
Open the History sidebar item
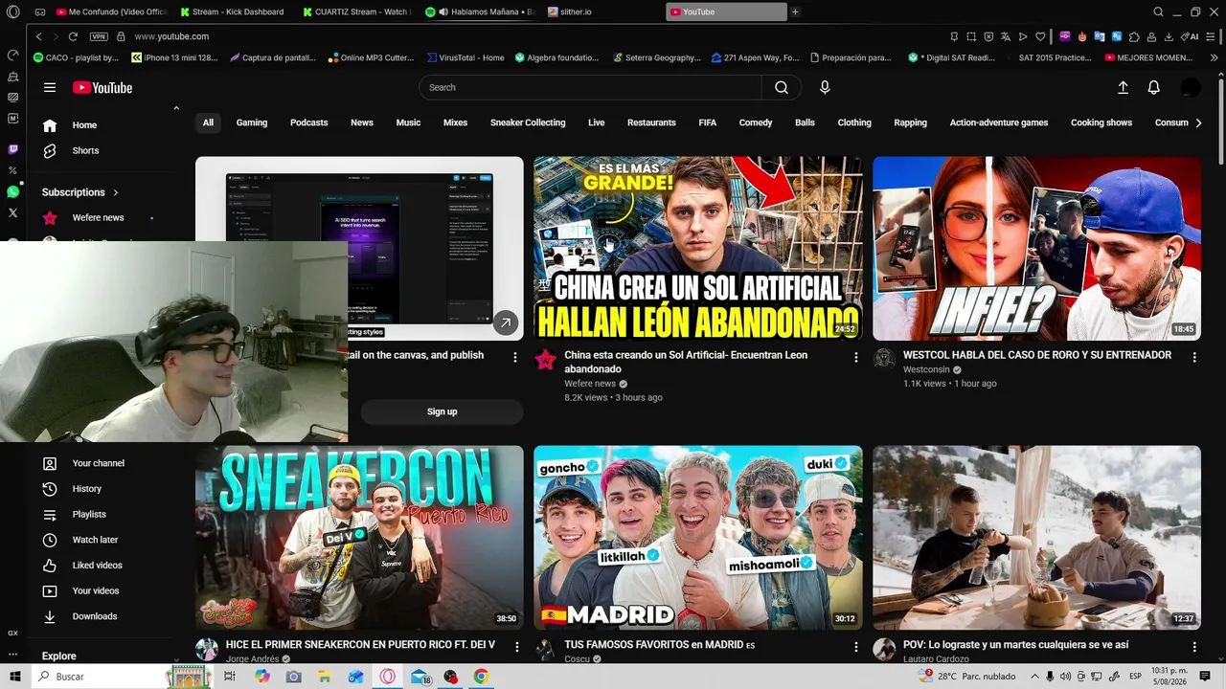coord(86,489)
